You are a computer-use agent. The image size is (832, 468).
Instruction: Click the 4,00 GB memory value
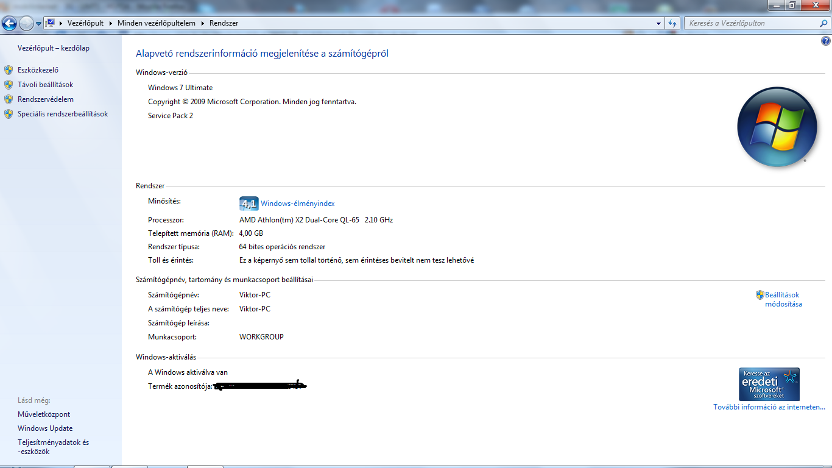251,233
